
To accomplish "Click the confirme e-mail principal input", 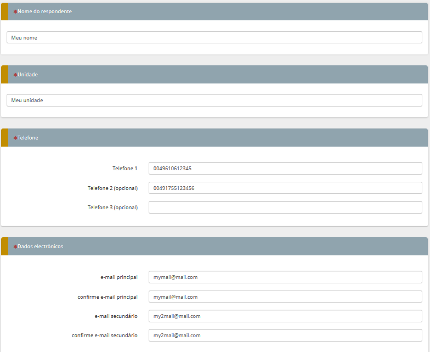I will (285, 297).
